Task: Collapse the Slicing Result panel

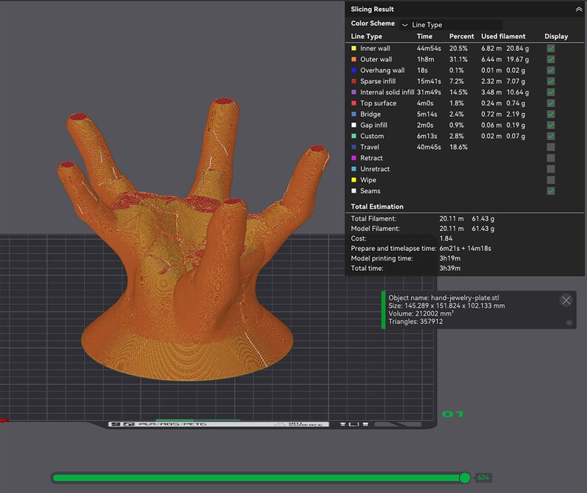Action: click(578, 10)
